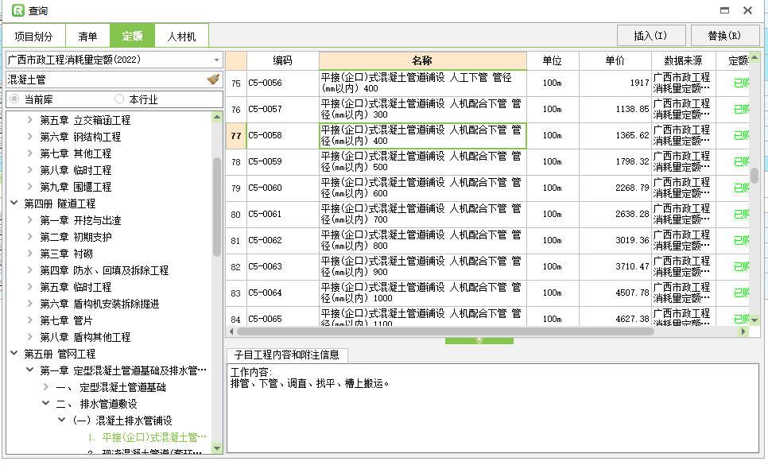Click the table horizontal scrollbar thumb
Image resolution: width=768 pixels, height=469 pixels.
click(445, 331)
